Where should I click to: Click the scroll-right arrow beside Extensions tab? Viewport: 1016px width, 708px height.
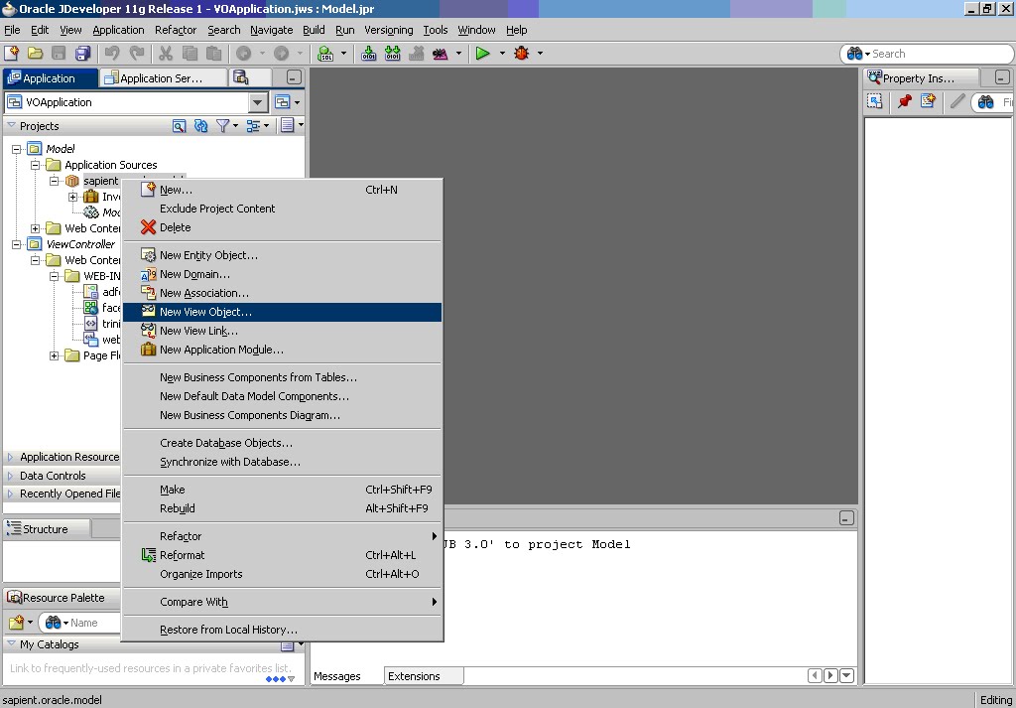tap(830, 675)
